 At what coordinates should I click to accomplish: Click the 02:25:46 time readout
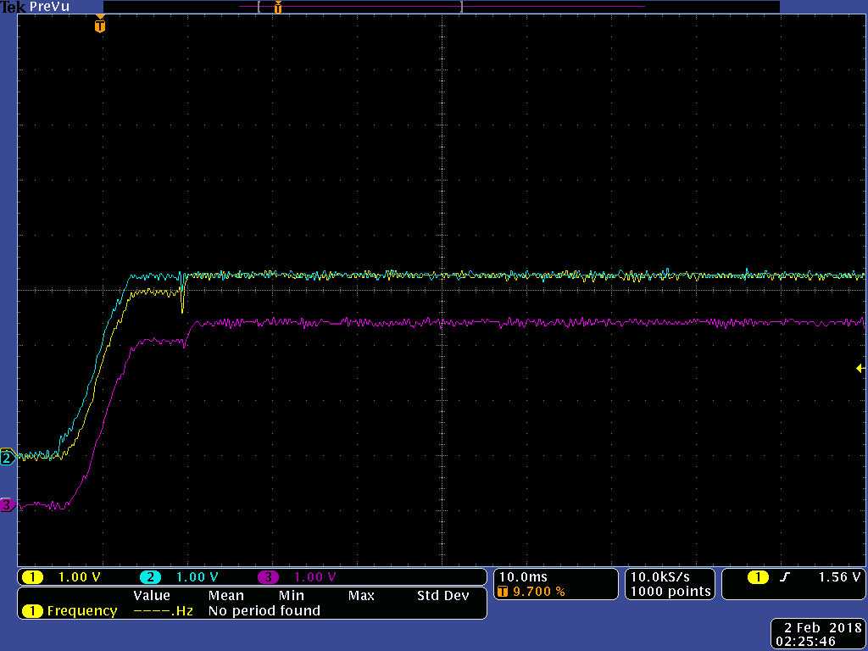click(805, 643)
